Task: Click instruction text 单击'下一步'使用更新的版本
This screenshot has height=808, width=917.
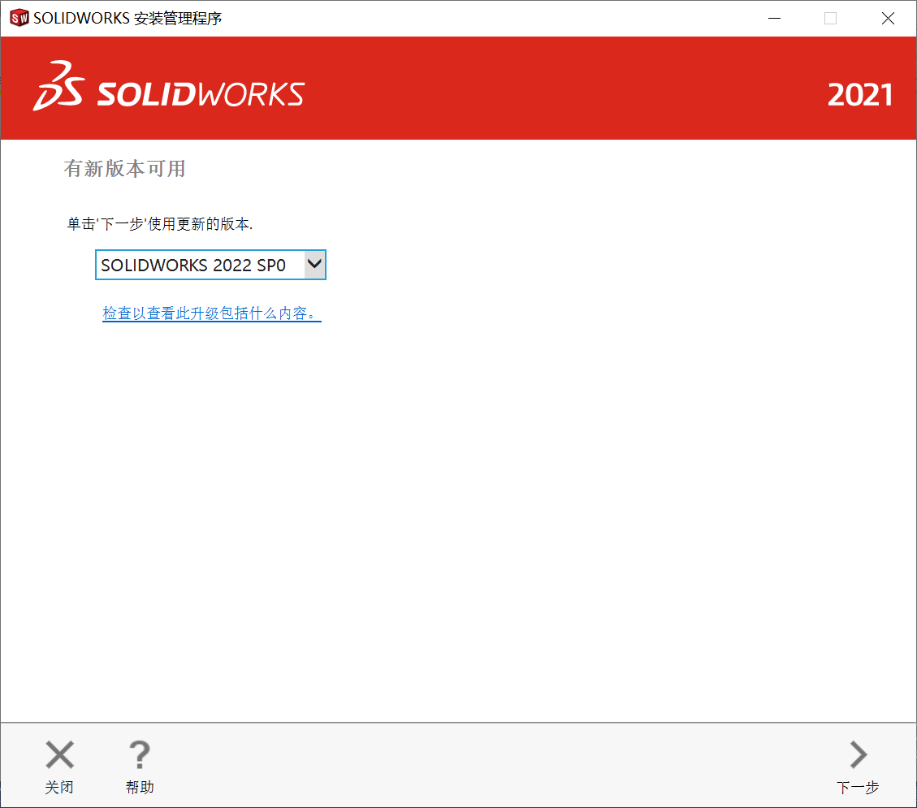Action: (160, 224)
